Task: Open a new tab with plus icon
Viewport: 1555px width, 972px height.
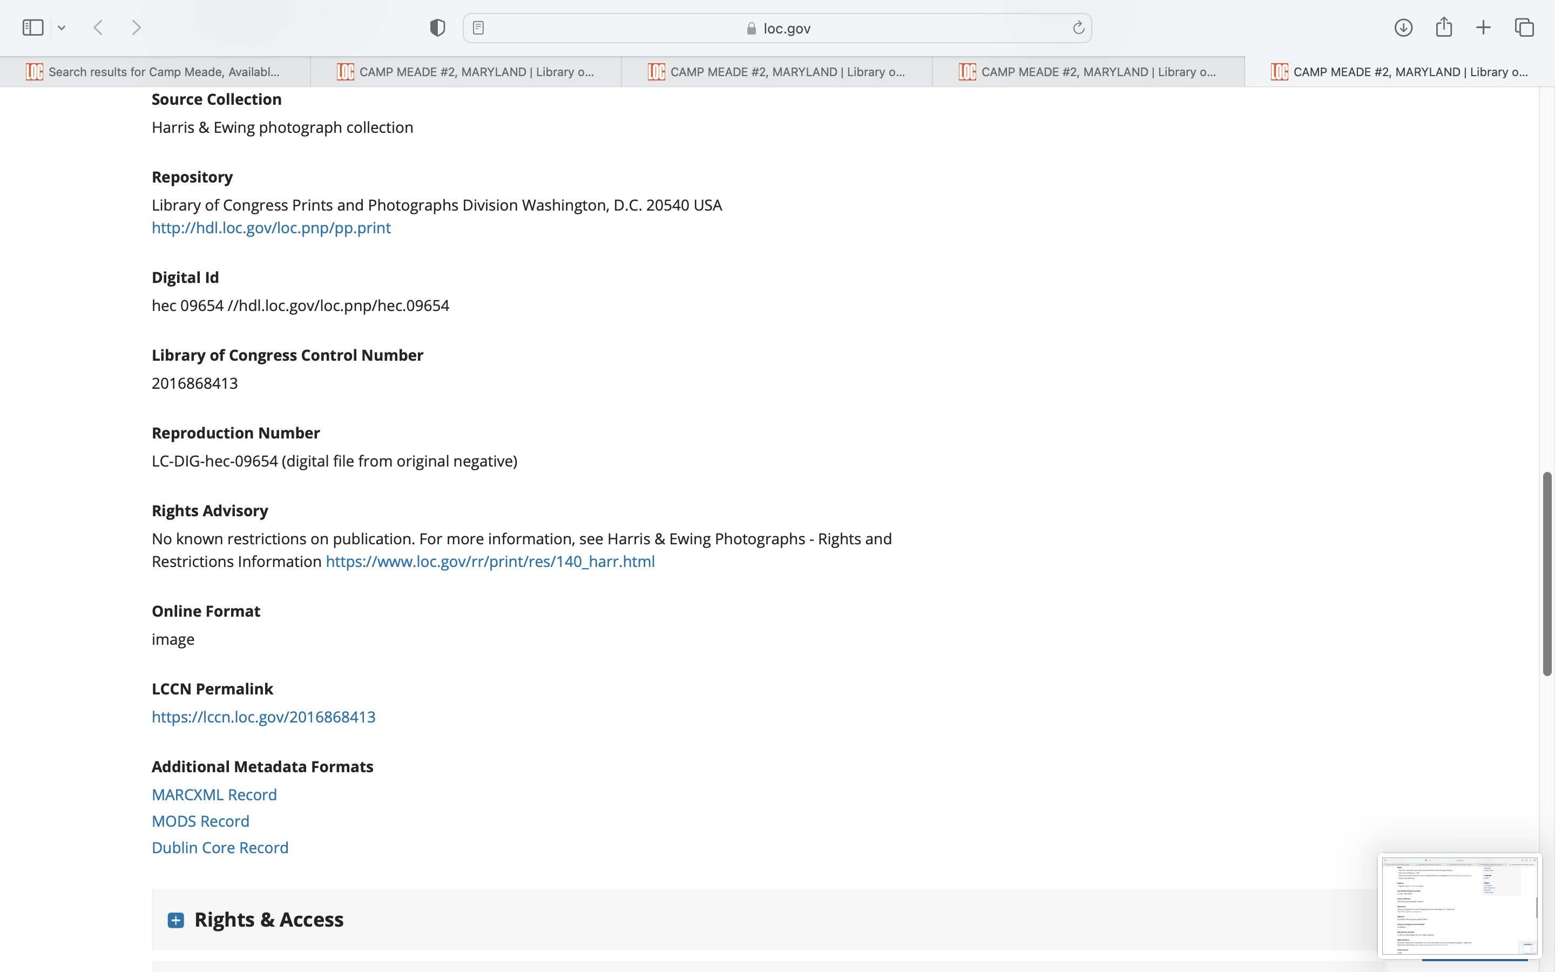Action: click(1483, 28)
